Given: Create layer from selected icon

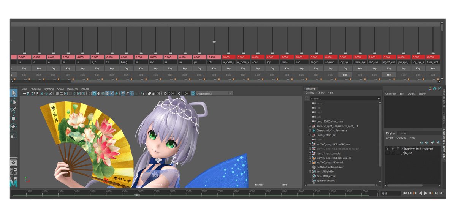Looking at the screenshot, I should (x=438, y=142).
